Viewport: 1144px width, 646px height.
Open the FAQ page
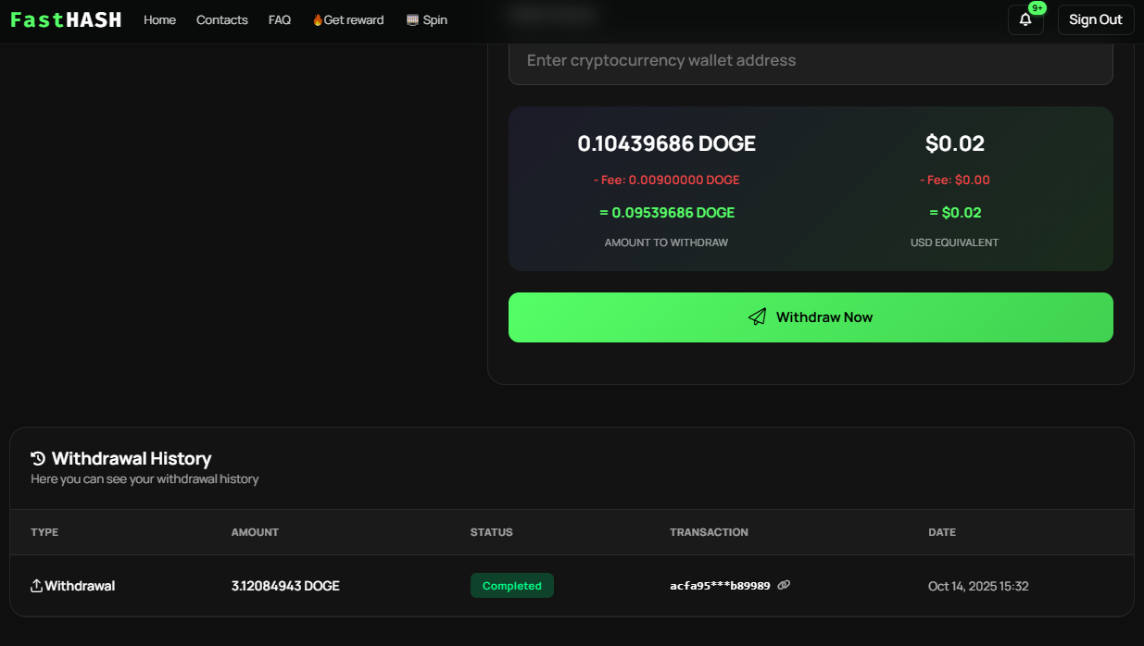coord(279,19)
